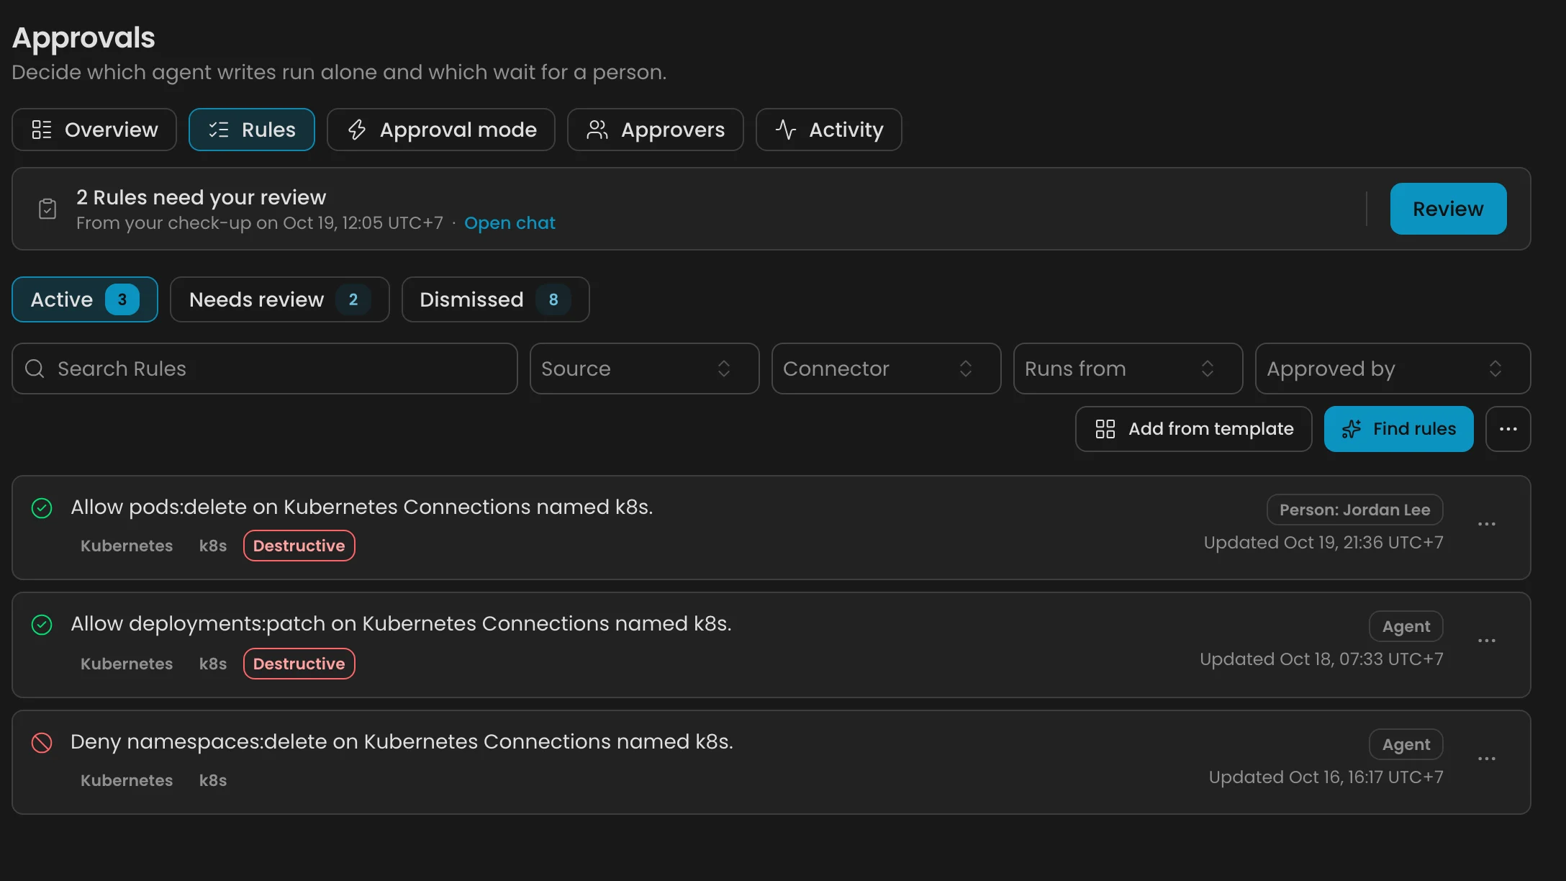The height and width of the screenshot is (881, 1566).
Task: Click the green allow icon for pods:delete rule
Action: [42, 508]
